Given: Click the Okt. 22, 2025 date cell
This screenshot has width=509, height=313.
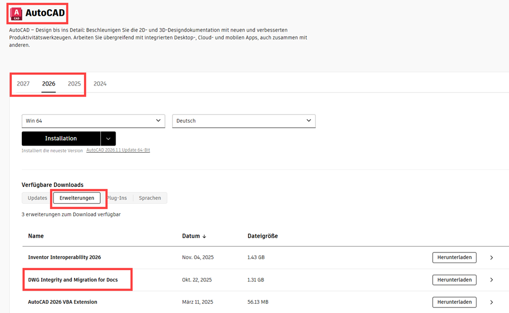Looking at the screenshot, I should (x=196, y=280).
